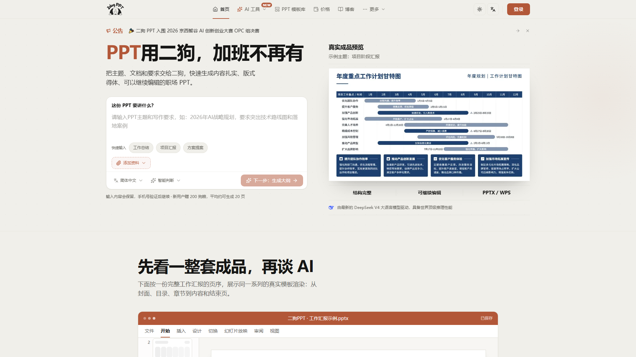Click the 二狗PPT · 工作汇报示例.pptx title
The height and width of the screenshot is (357, 636).
coord(318,318)
